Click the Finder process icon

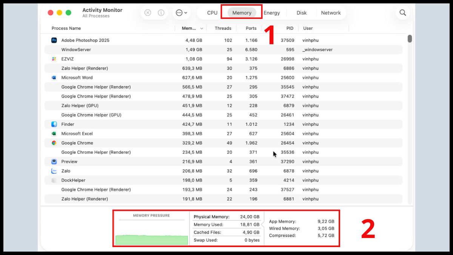tap(54, 124)
